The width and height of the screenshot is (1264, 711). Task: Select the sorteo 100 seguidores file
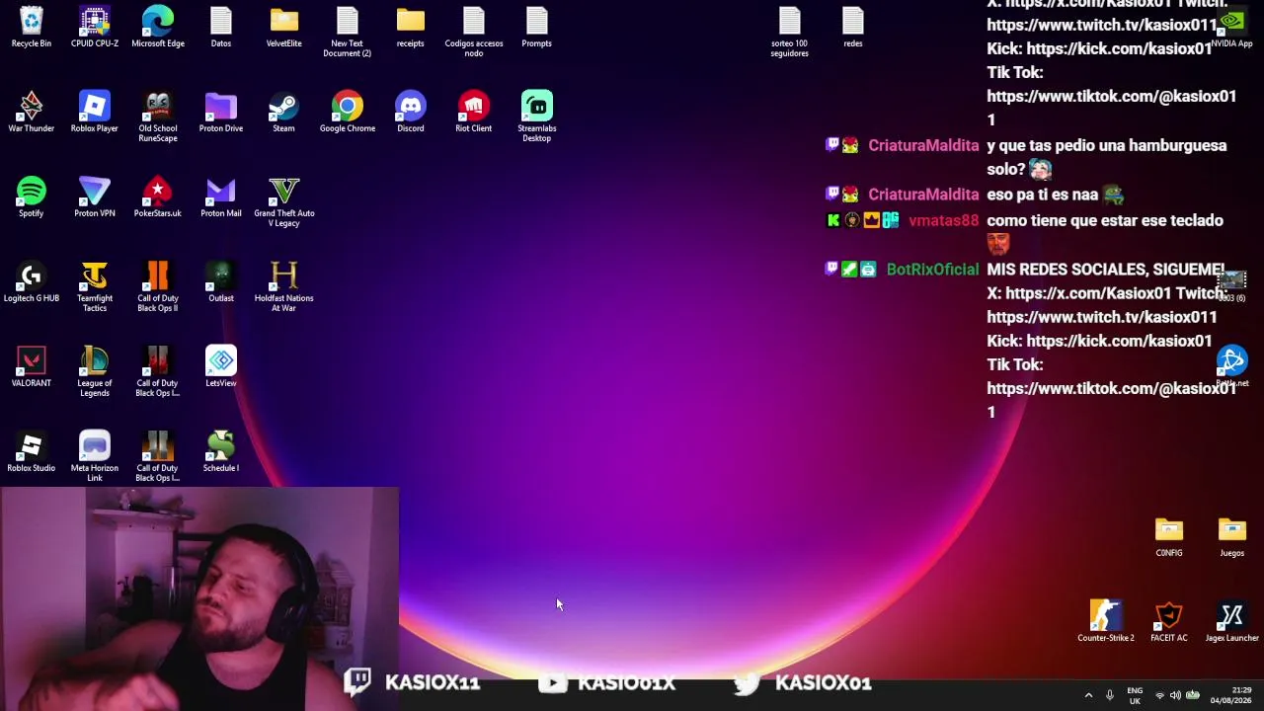(x=790, y=32)
